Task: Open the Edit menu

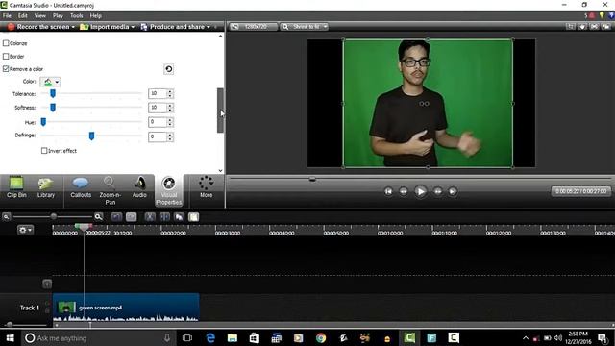Action: 23,15
